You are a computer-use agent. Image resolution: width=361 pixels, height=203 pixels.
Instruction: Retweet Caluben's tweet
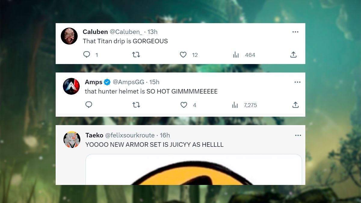pos(136,54)
